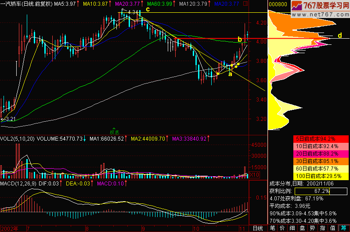Switch to the 笔 tick tab

272,228
